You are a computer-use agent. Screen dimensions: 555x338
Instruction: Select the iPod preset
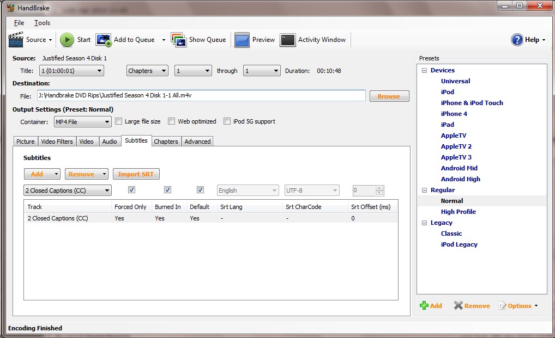click(448, 92)
